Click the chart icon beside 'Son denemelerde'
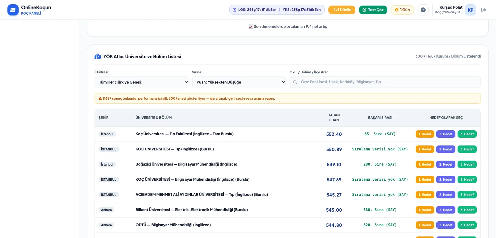This screenshot has height=238, width=496. coord(250,27)
